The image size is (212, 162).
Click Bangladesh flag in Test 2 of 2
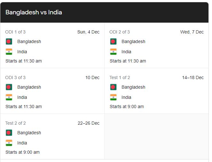pyautogui.click(x=9, y=133)
